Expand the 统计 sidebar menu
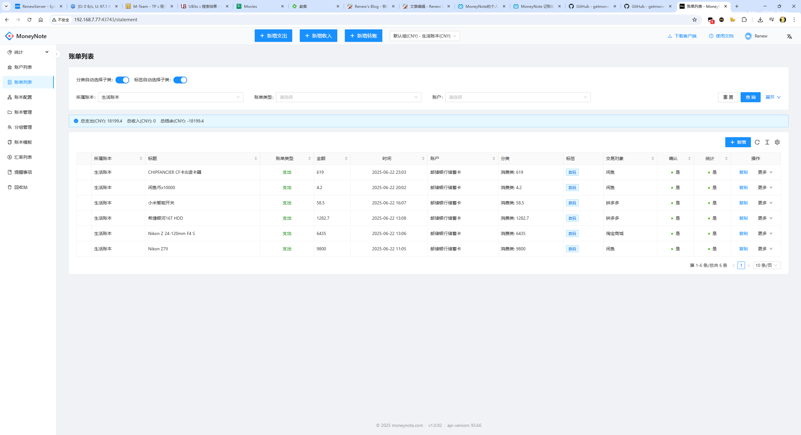This screenshot has height=435, width=801. point(28,52)
